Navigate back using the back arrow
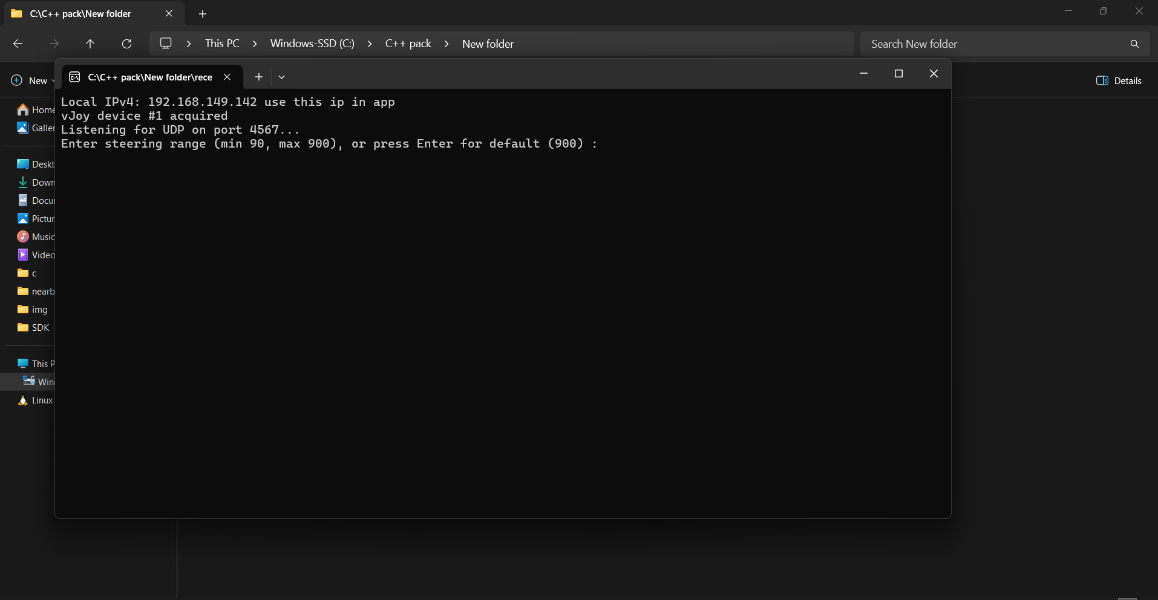The image size is (1158, 600). [x=18, y=43]
